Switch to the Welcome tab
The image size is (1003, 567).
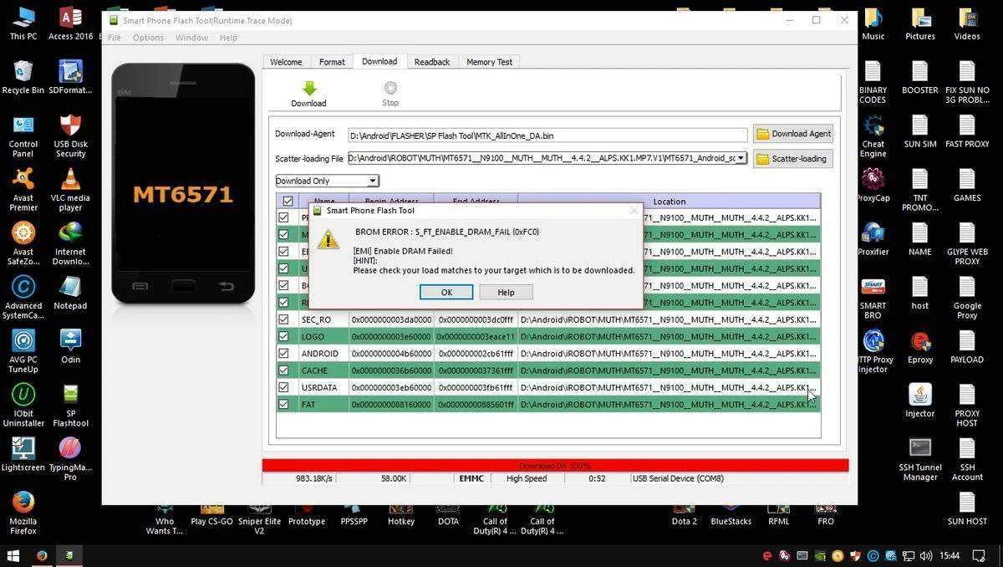click(x=286, y=62)
